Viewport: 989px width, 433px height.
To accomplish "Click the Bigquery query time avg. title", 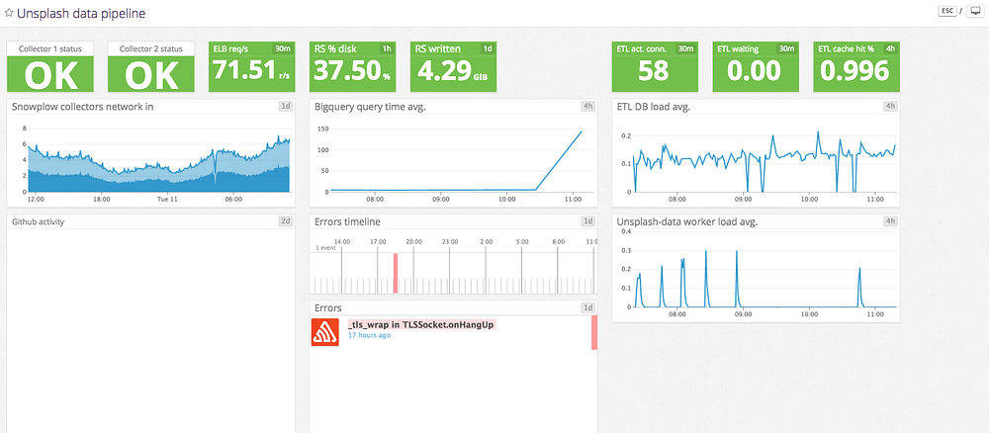I will pos(370,107).
